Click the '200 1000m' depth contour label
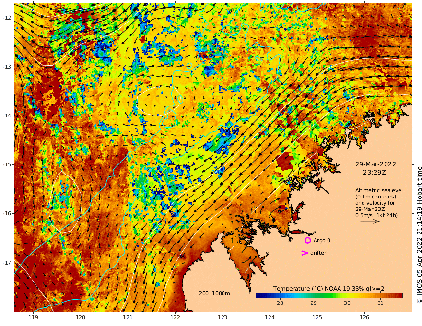The image size is (422, 326). coord(214,293)
